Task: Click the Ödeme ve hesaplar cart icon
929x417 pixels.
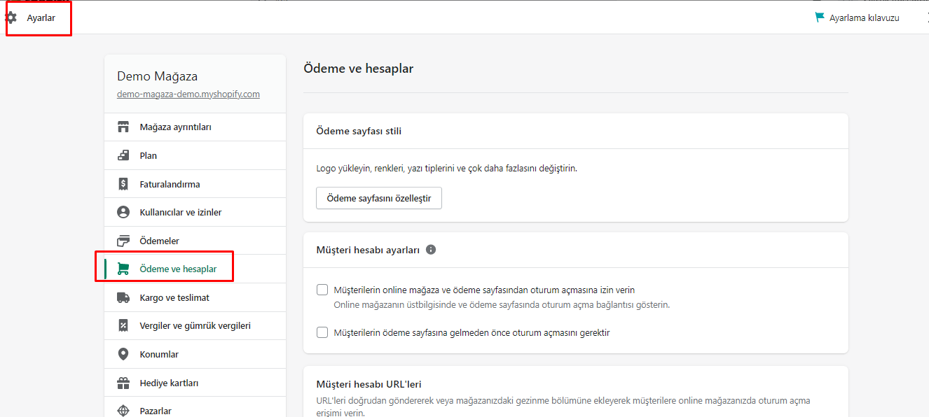Action: pyautogui.click(x=123, y=269)
